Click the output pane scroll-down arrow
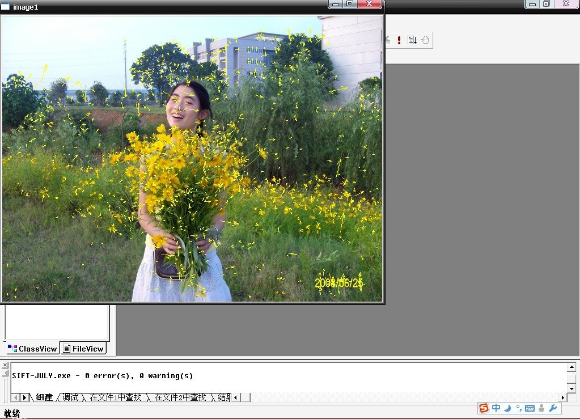 571,389
